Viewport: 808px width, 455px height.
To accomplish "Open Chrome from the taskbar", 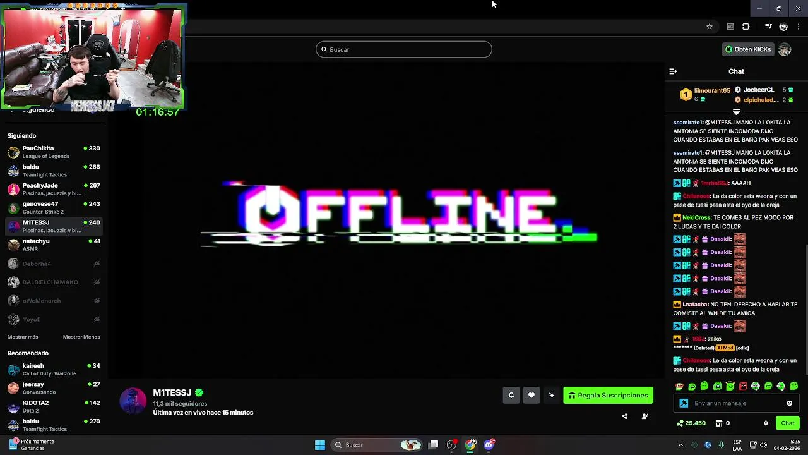I will point(470,445).
